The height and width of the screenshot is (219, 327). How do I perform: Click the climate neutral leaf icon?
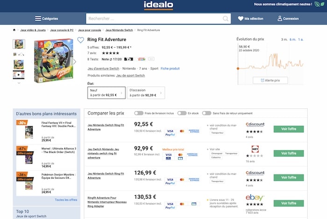[318, 4]
